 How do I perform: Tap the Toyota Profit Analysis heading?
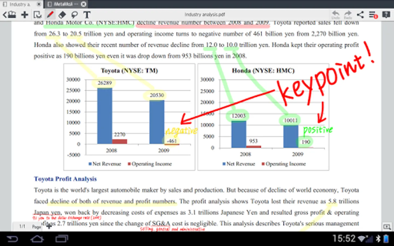click(x=65, y=179)
